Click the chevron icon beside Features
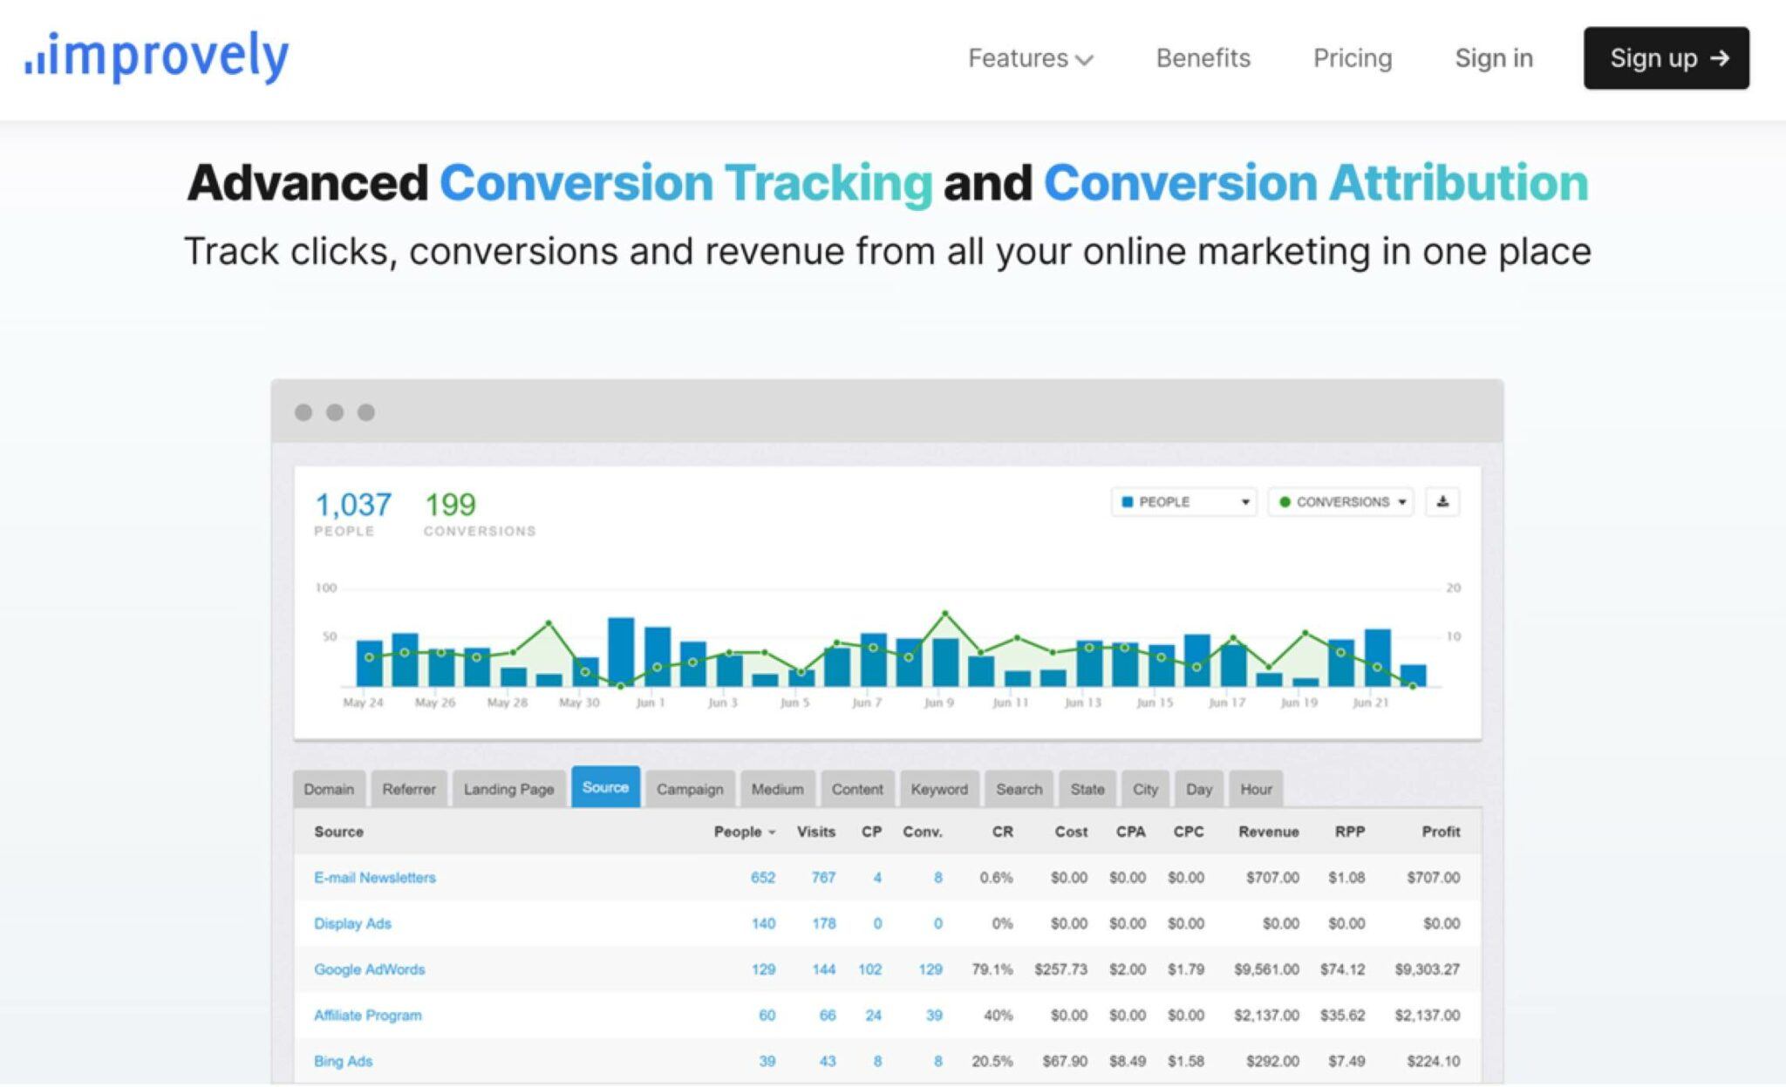The height and width of the screenshot is (1087, 1786). click(x=1086, y=61)
